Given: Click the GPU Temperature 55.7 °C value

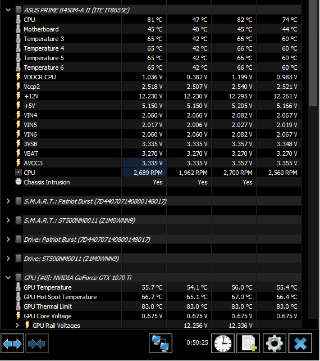Looking at the screenshot, I should [152, 287].
